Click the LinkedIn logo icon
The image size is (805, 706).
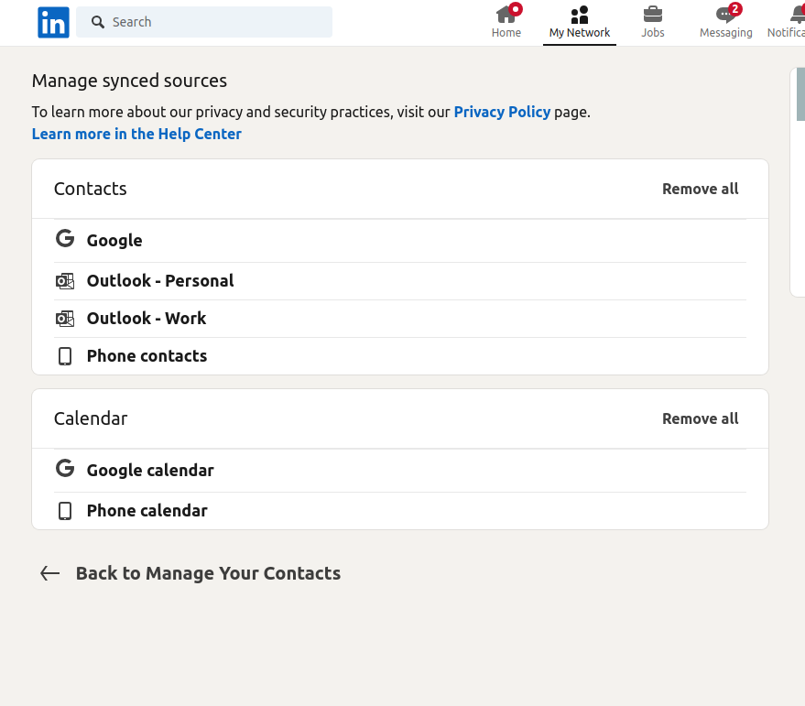pos(53,23)
